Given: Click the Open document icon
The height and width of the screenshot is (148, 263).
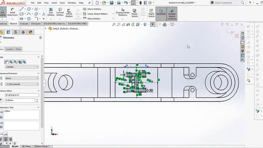Looking at the screenshot, I should pyautogui.click(x=104, y=3).
